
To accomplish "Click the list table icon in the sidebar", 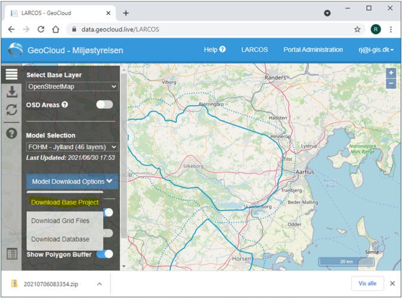I will (x=12, y=254).
